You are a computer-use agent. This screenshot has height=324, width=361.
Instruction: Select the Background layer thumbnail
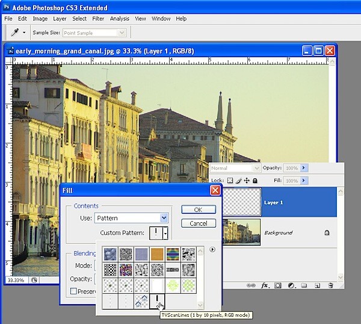click(x=241, y=232)
